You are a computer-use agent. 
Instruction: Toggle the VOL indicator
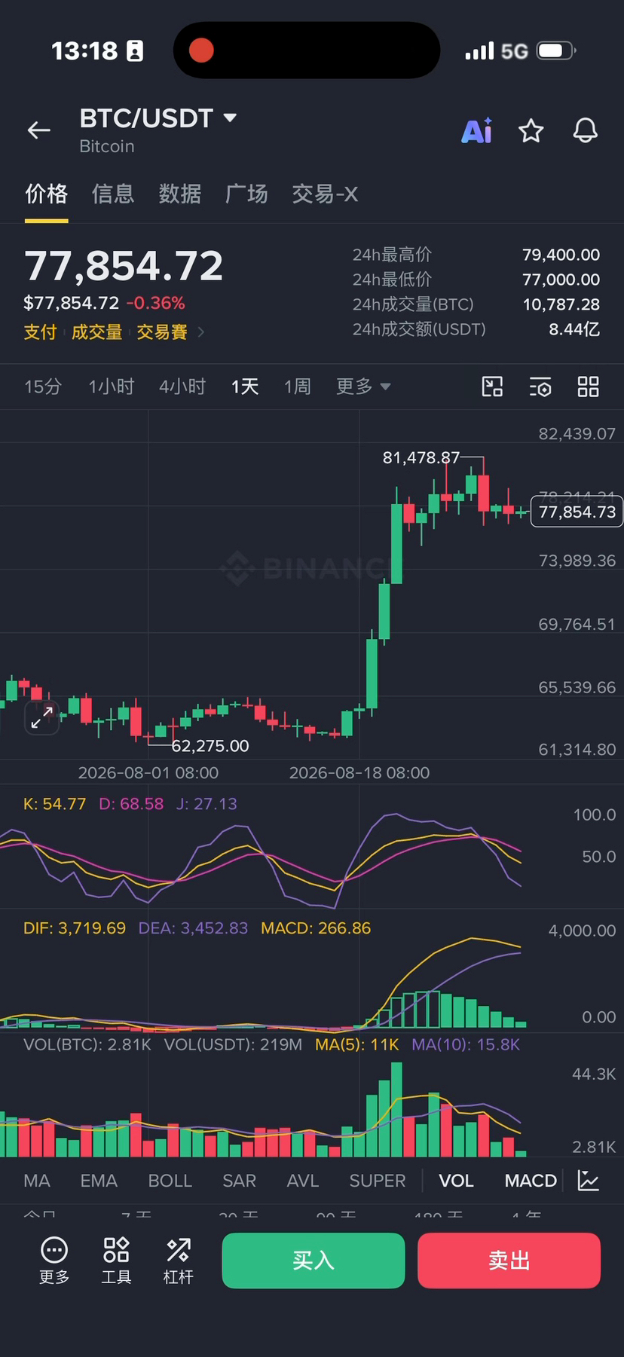(457, 1181)
